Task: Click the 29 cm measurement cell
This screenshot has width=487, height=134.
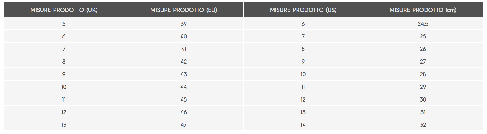Action: [423, 87]
